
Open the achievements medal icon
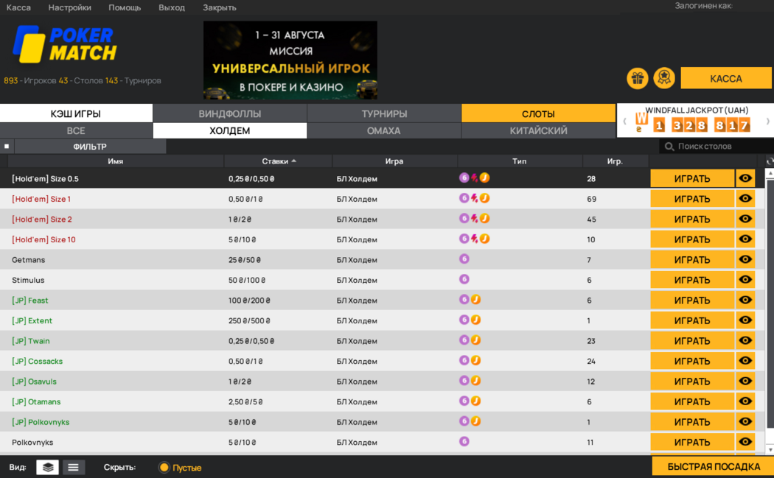(x=663, y=78)
